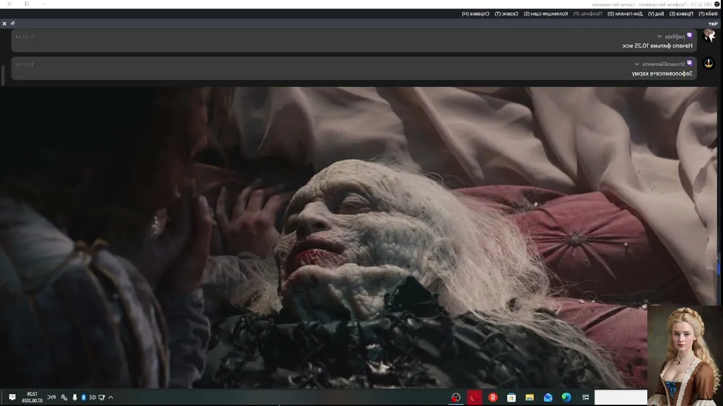Open the red swirl app on taskbar
This screenshot has height=406, width=723.
(474, 398)
